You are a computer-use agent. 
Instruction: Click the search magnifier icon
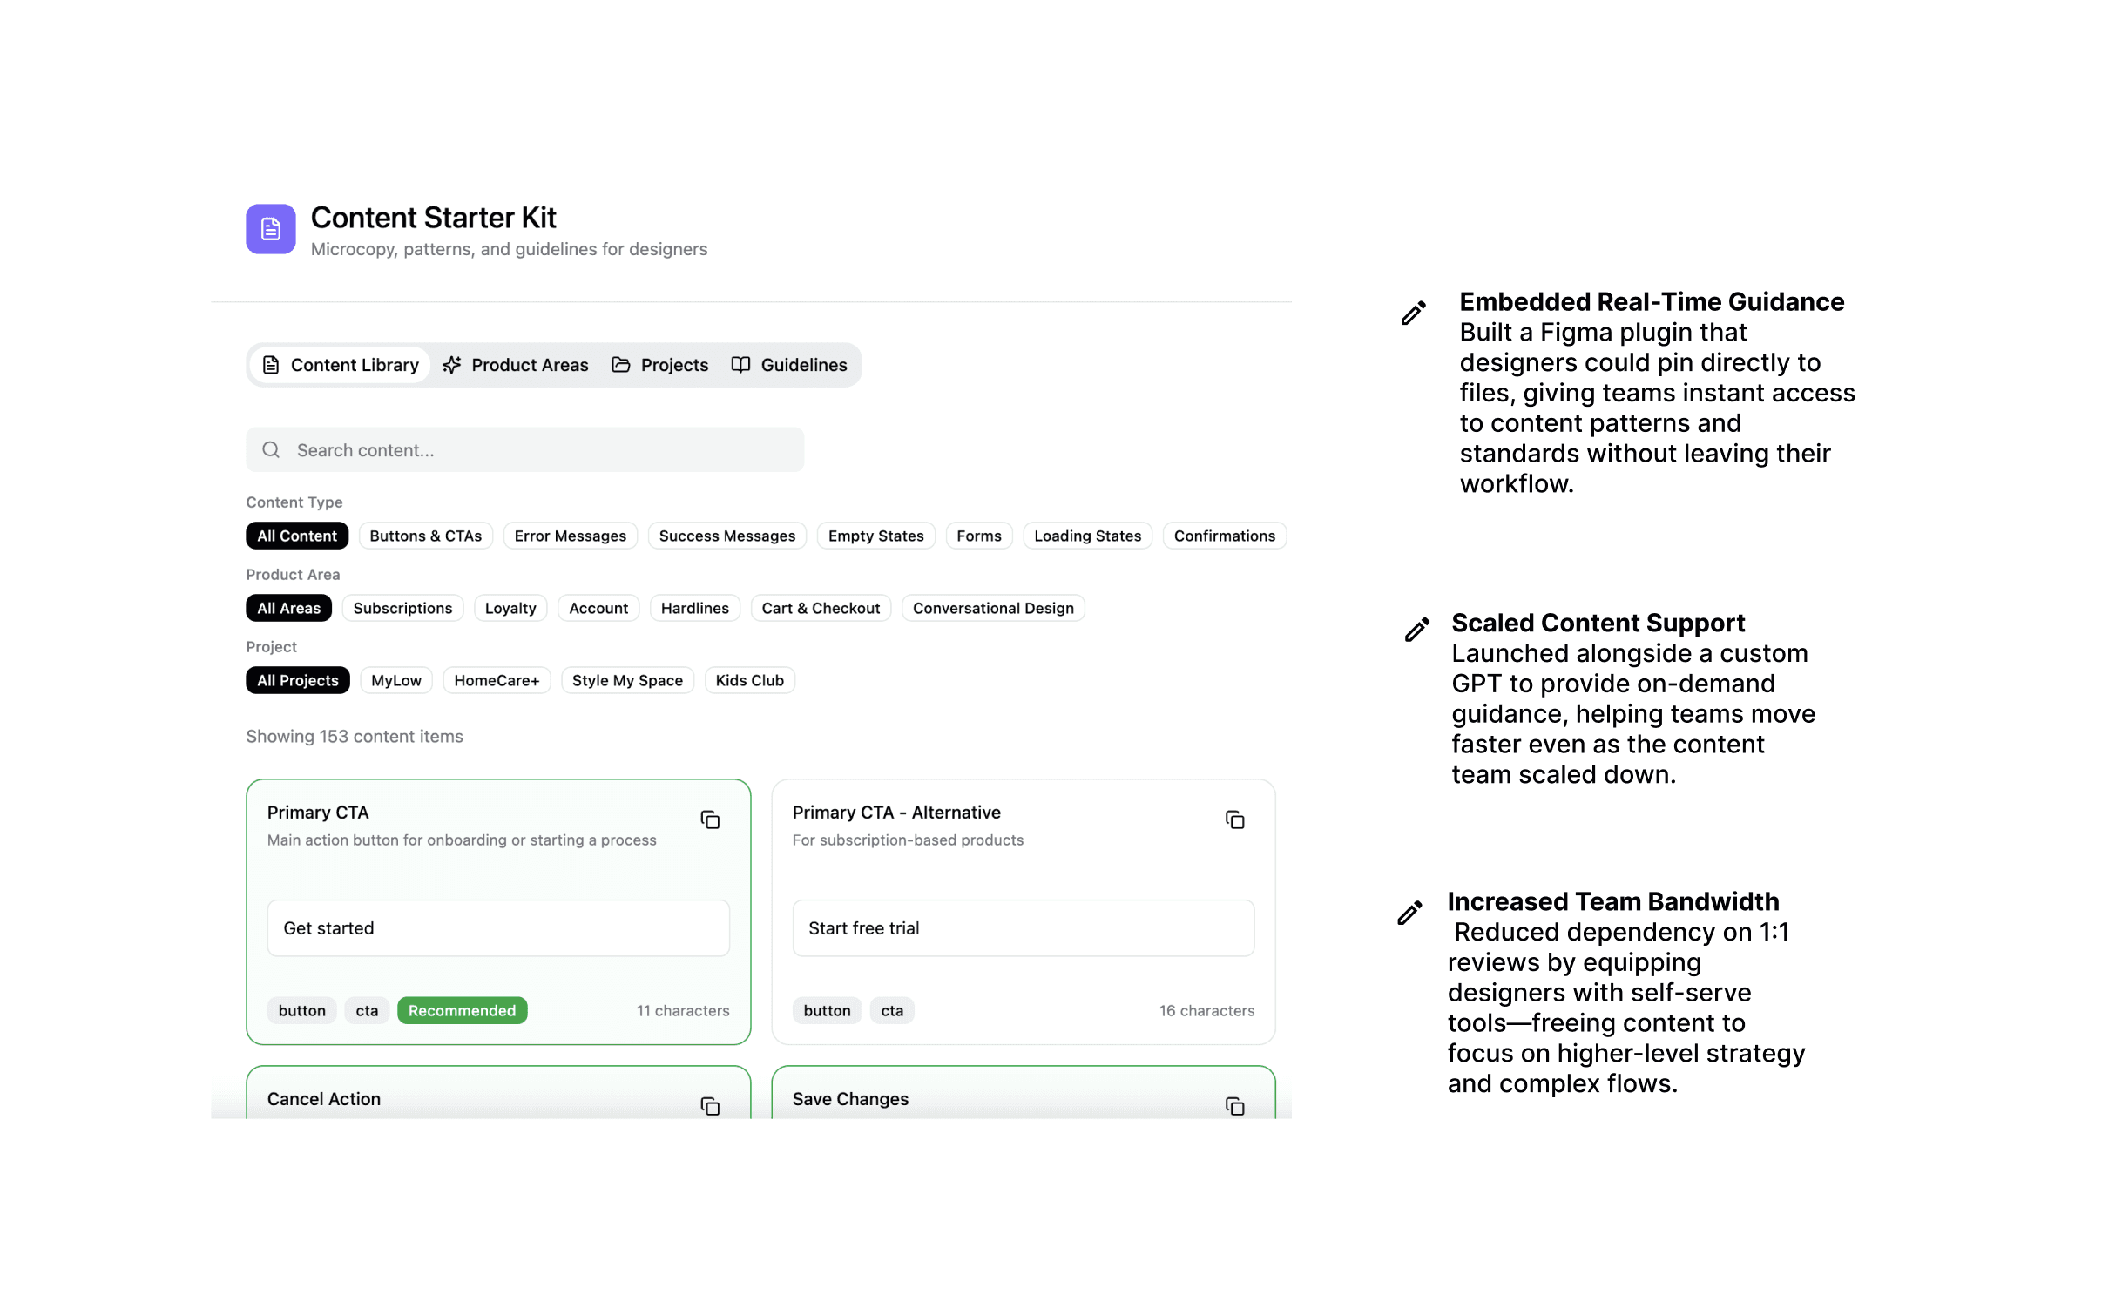(x=271, y=449)
